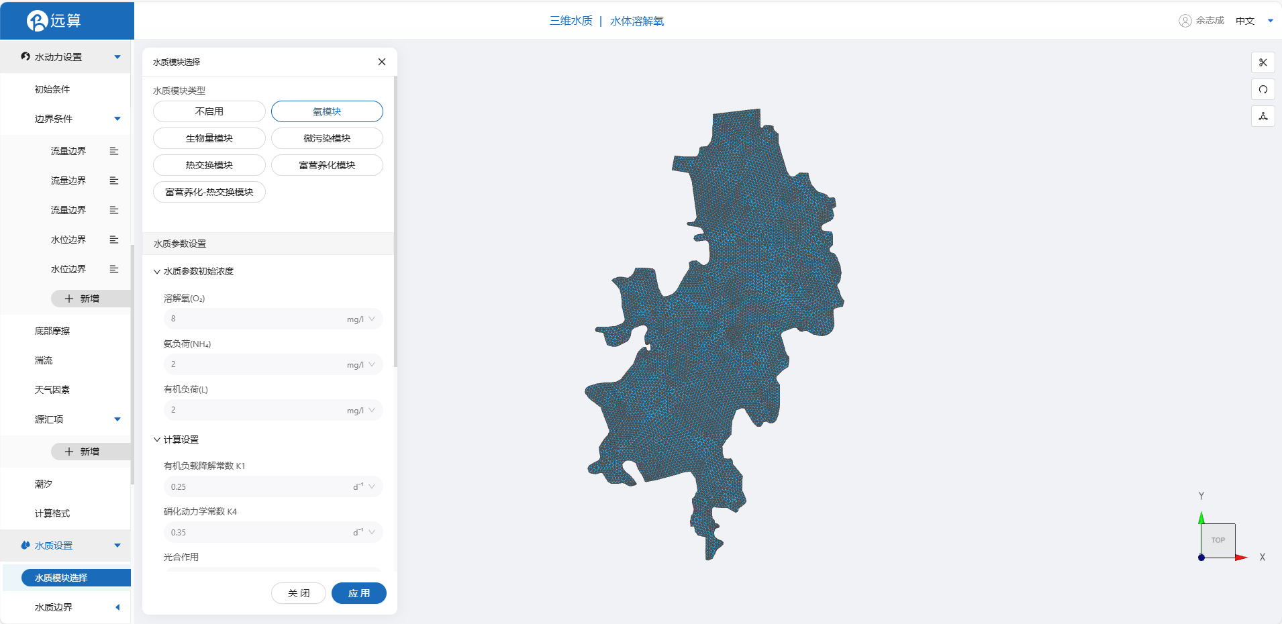This screenshot has height=624, width=1282.
Task: Open menu icon for third 流量边界
Action: (x=114, y=210)
